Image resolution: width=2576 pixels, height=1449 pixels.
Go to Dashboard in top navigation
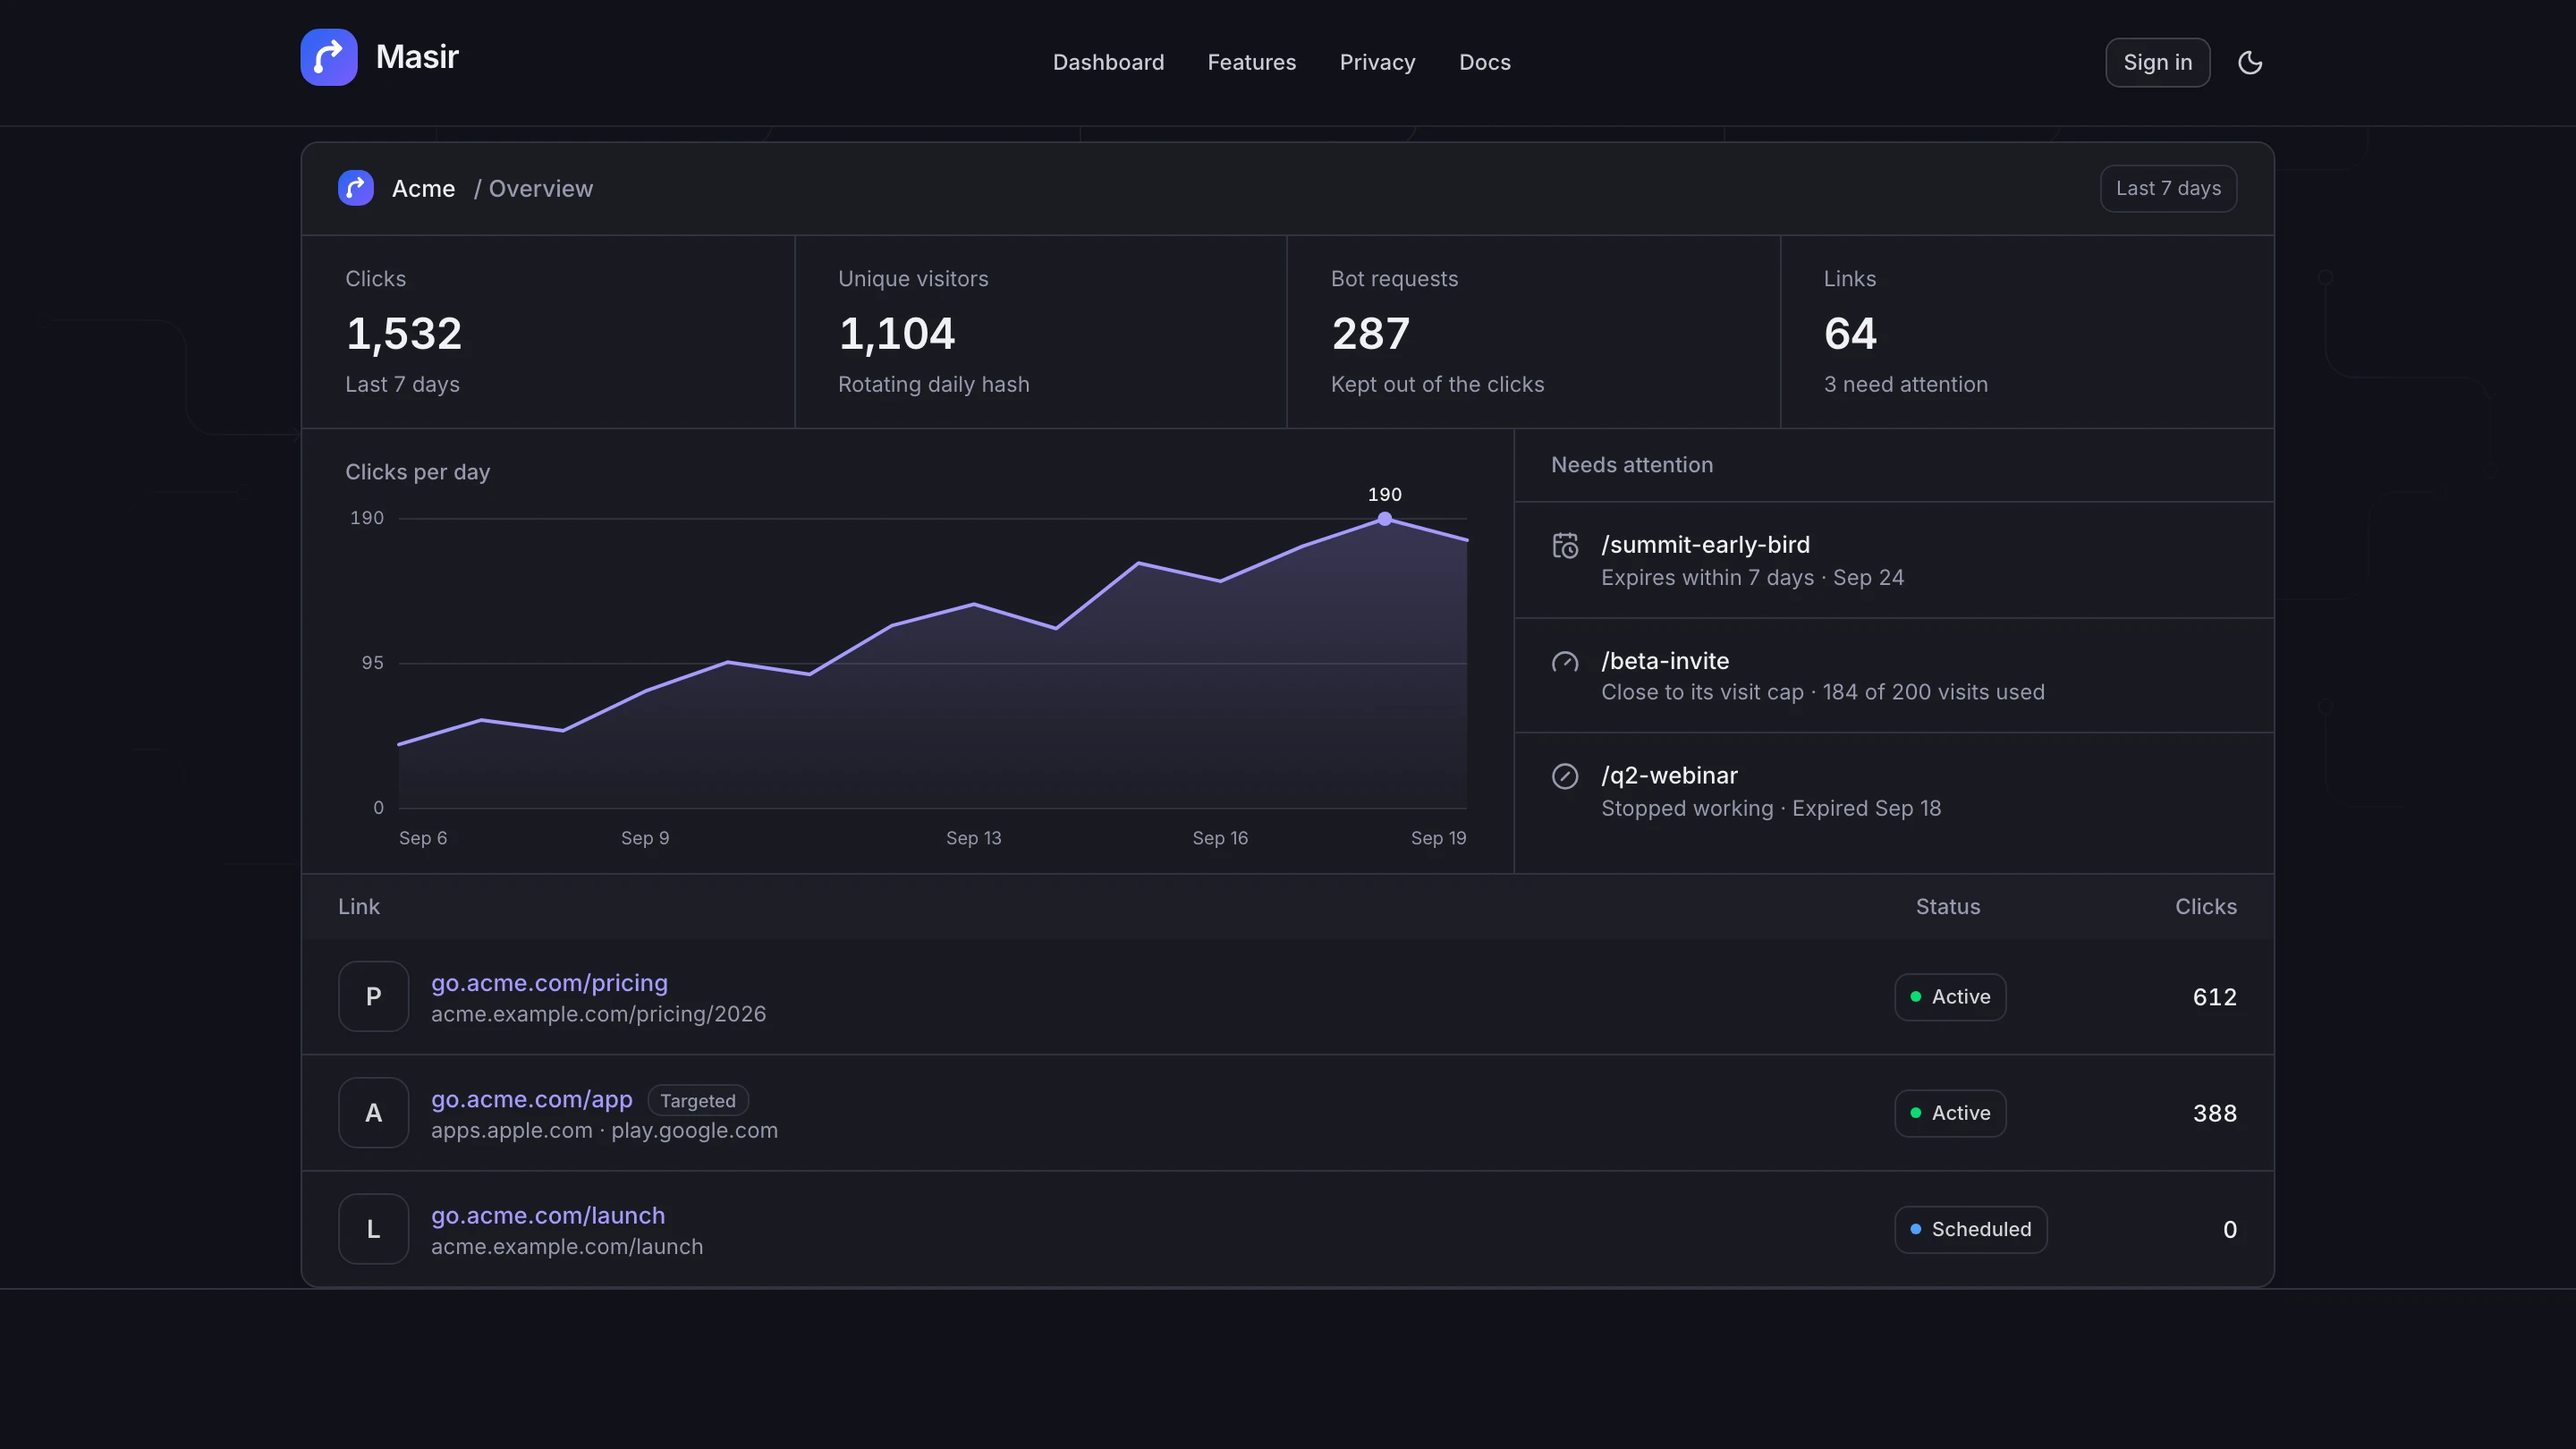pos(1108,62)
